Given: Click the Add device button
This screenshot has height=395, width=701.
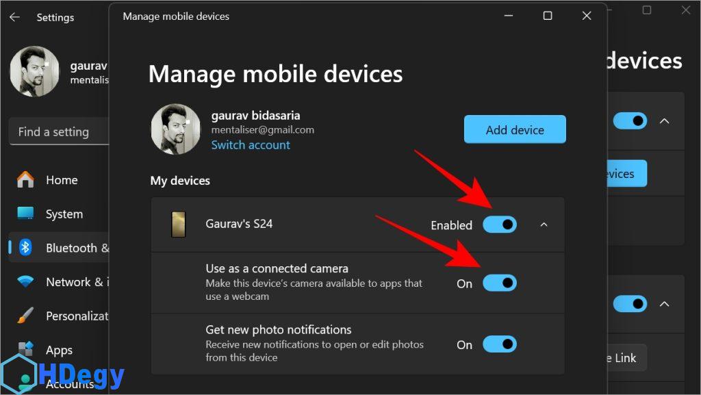Looking at the screenshot, I should click(x=515, y=129).
